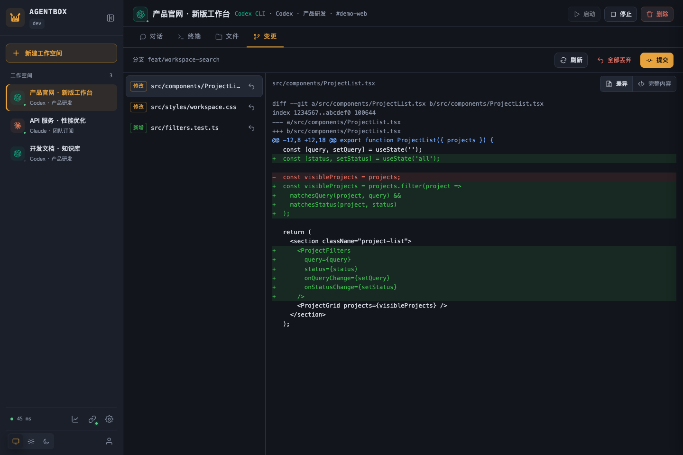
Task: Click the 修改 badge of workspace.css
Action: coord(138,107)
